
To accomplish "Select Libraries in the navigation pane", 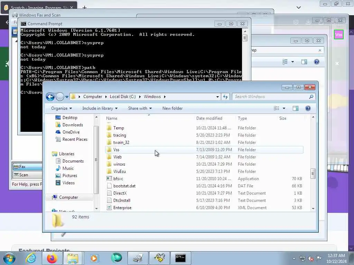I will pos(67,154).
